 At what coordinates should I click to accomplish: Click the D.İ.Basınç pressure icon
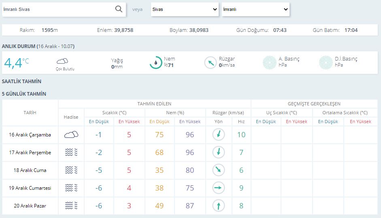tap(326, 63)
